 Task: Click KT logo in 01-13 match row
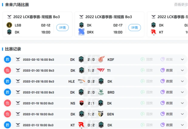coord(81,125)
